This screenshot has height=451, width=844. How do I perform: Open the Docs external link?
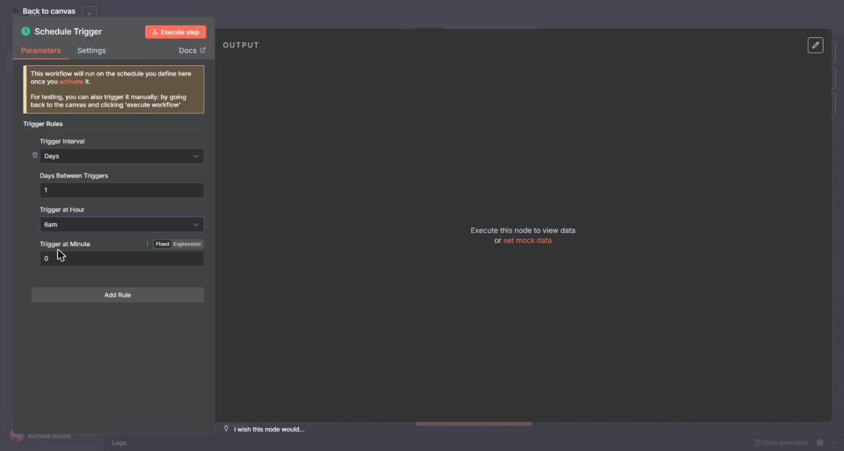pos(192,50)
